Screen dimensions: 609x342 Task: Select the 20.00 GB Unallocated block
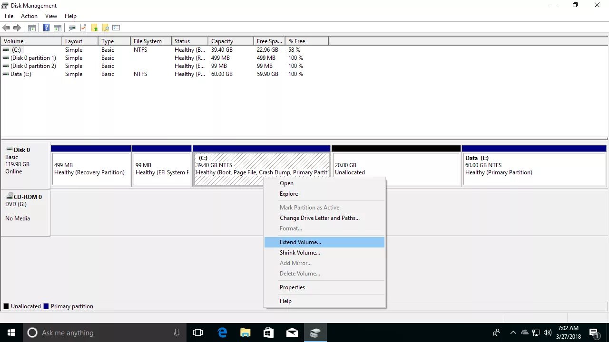[x=396, y=166]
